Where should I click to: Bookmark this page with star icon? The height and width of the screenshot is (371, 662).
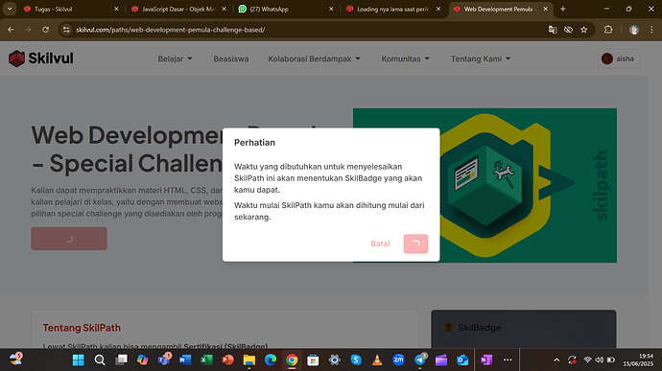584,30
